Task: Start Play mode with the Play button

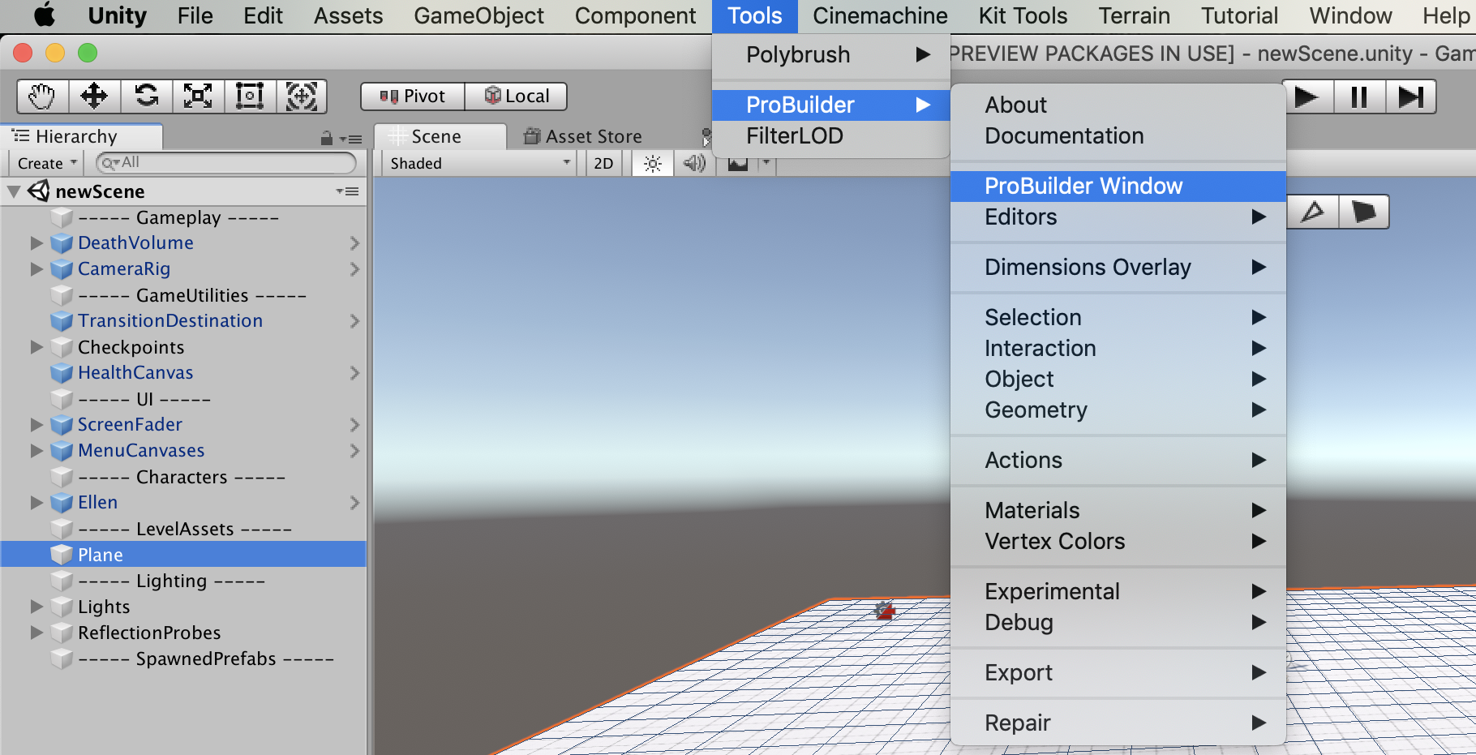Action: point(1307,97)
